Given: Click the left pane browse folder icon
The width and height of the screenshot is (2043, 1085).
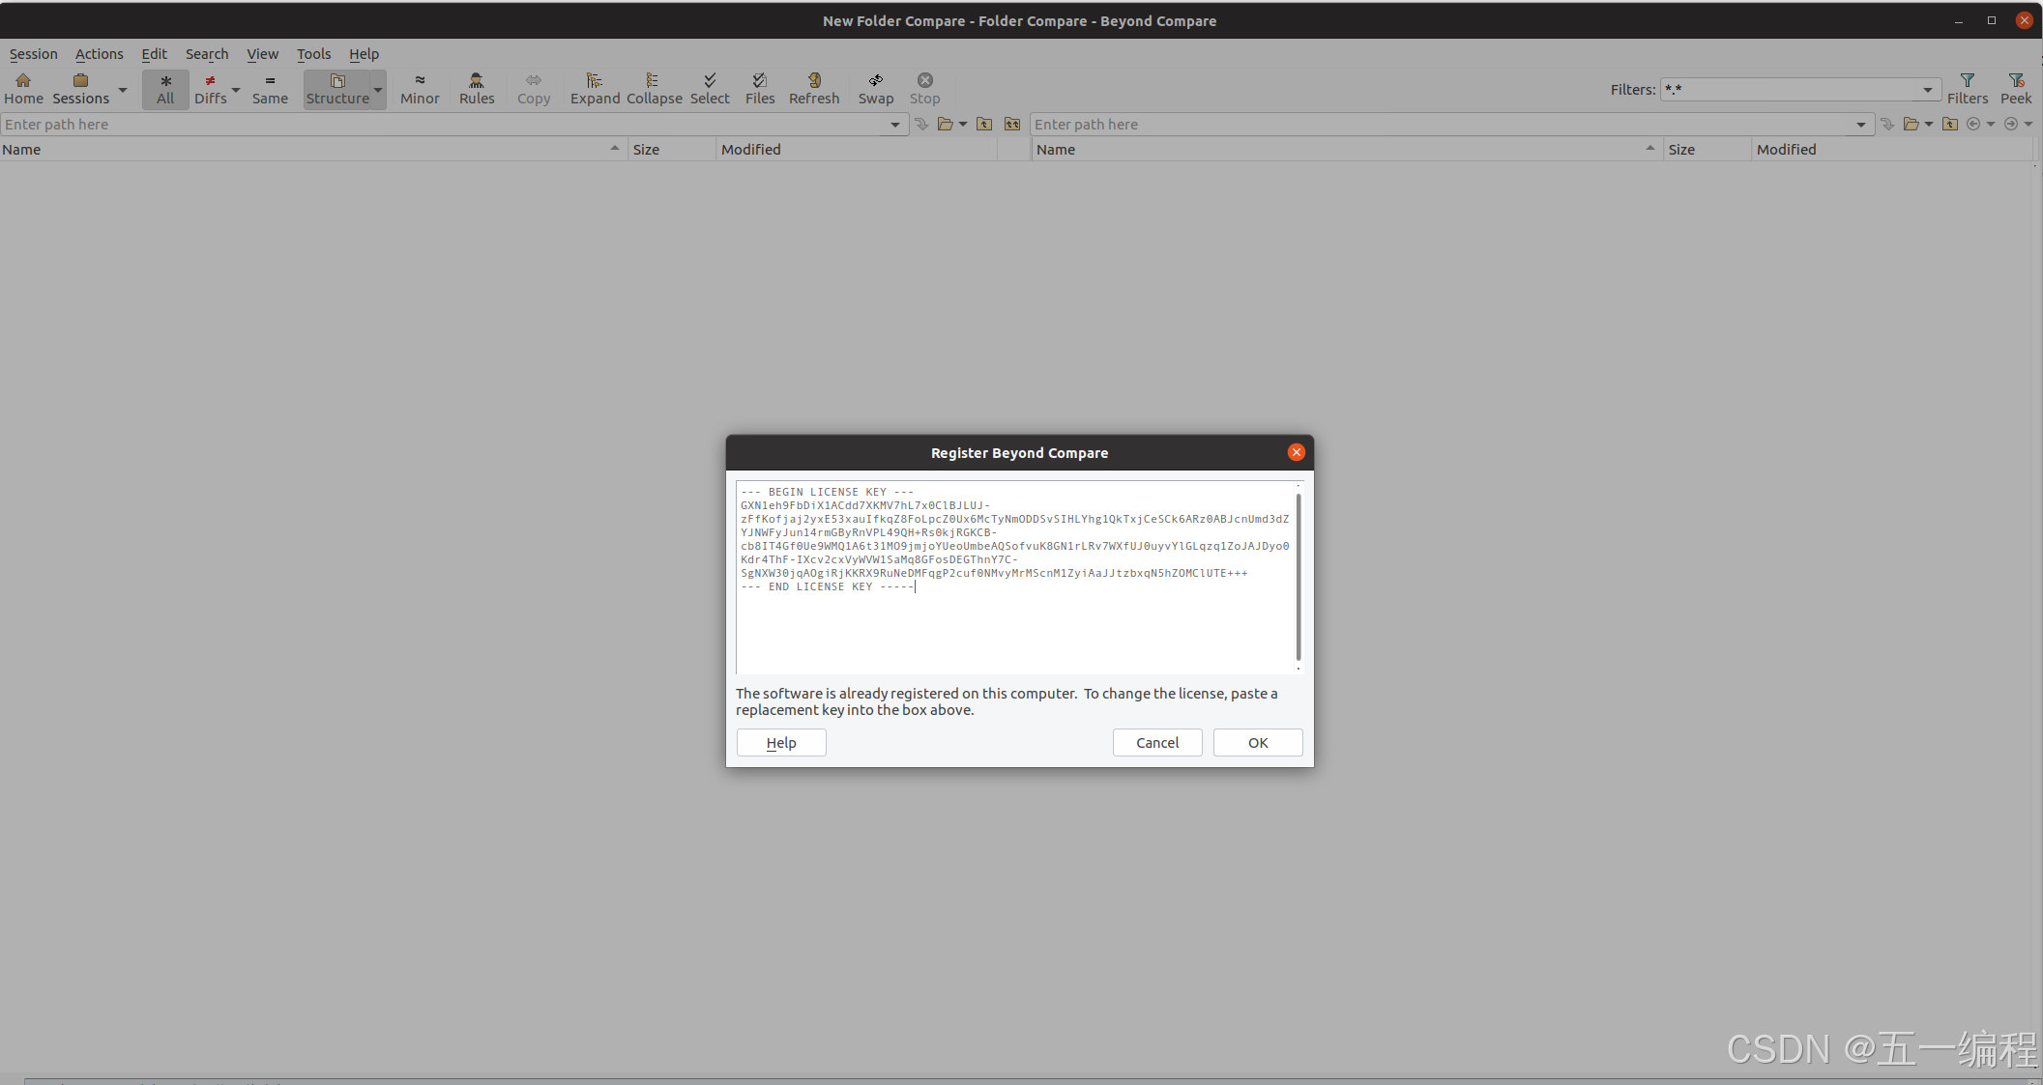Looking at the screenshot, I should click(x=946, y=124).
